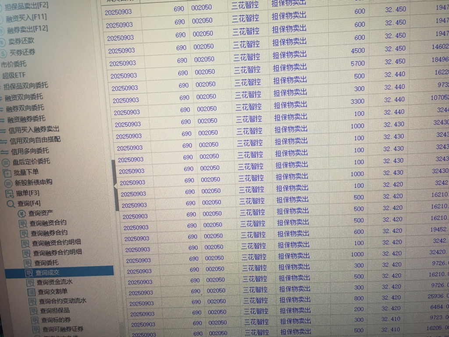Click price 32.440 in 3300 row

click(x=394, y=100)
